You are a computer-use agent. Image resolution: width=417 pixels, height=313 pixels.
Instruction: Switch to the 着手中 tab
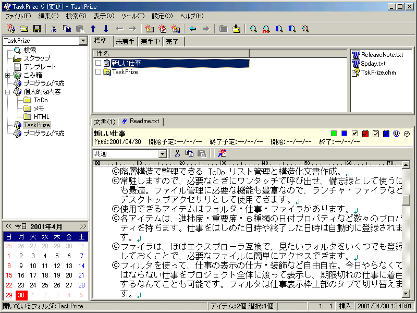point(150,42)
